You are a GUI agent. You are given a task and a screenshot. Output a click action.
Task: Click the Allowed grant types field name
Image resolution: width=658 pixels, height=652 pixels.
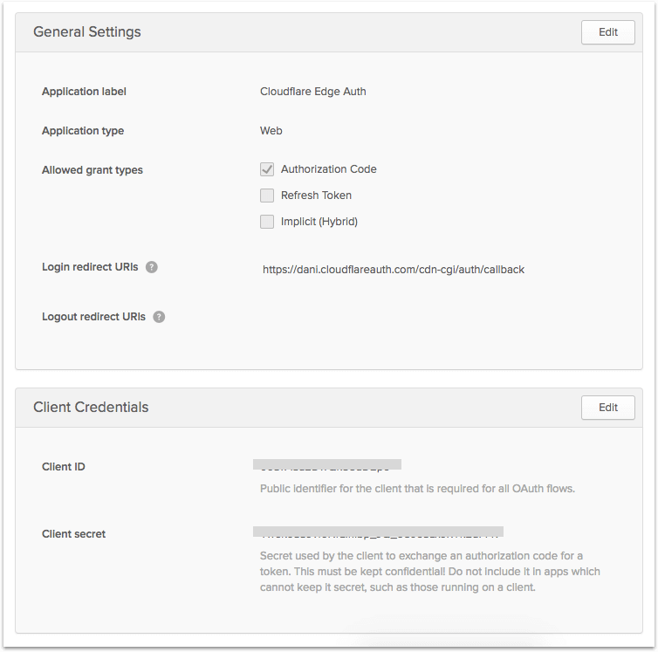(93, 170)
